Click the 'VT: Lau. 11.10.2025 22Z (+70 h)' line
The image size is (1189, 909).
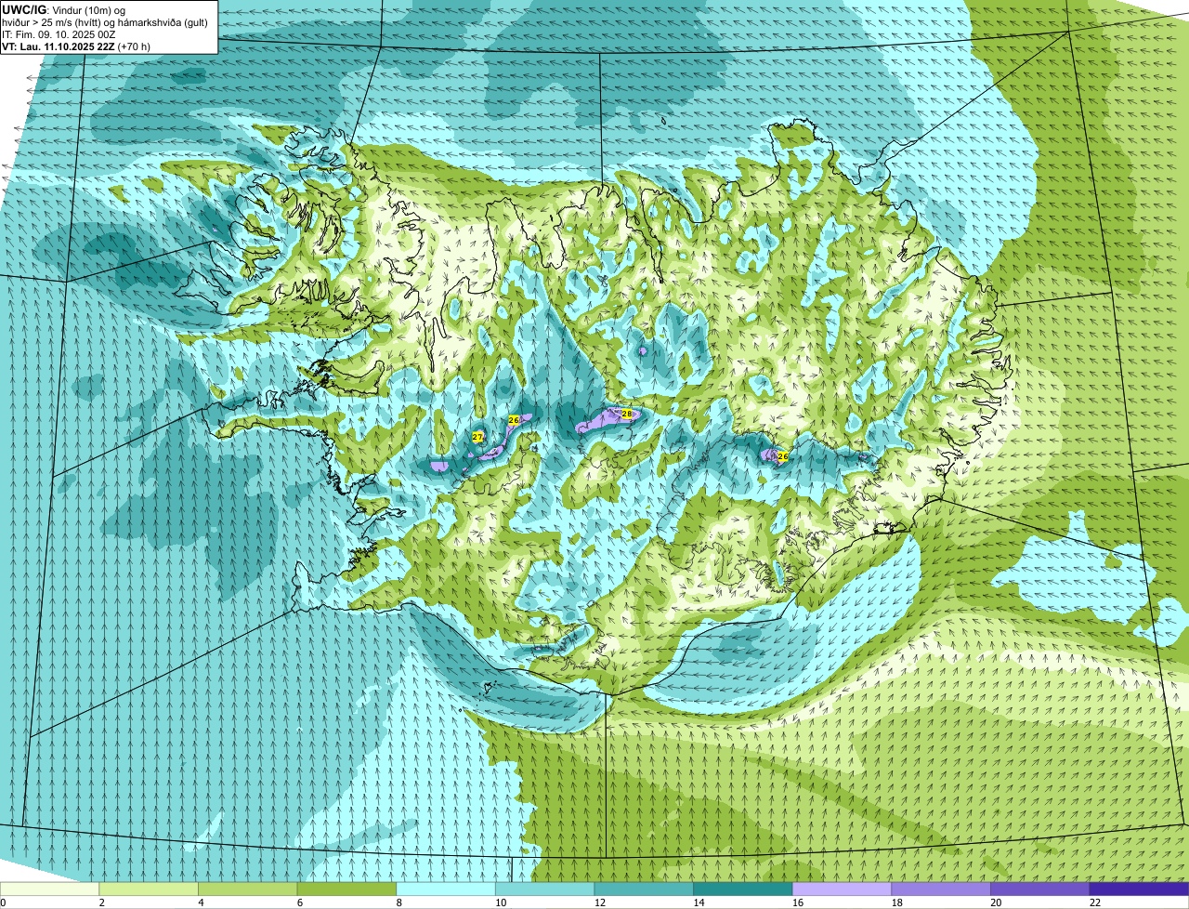coord(76,46)
